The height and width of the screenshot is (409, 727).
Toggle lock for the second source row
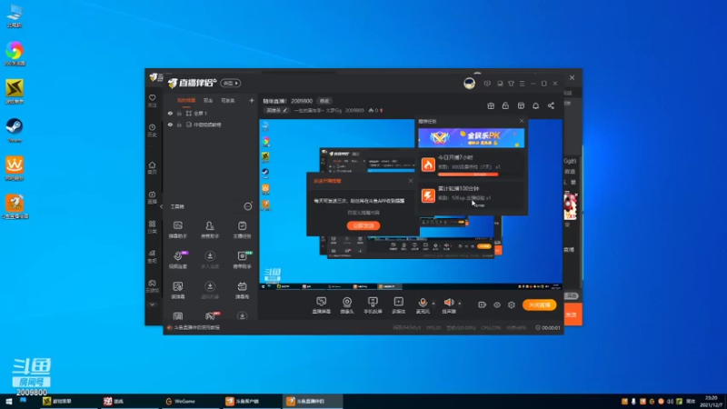(179, 125)
